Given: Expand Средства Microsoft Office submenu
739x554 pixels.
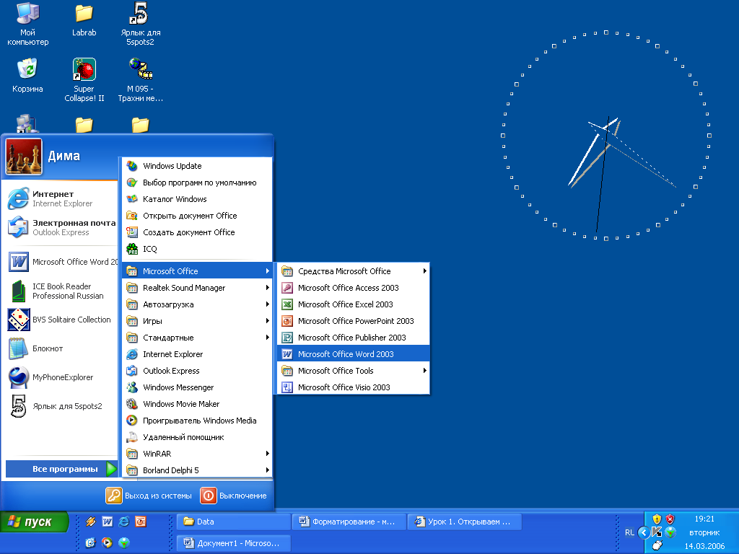Looking at the screenshot, I should [354, 271].
